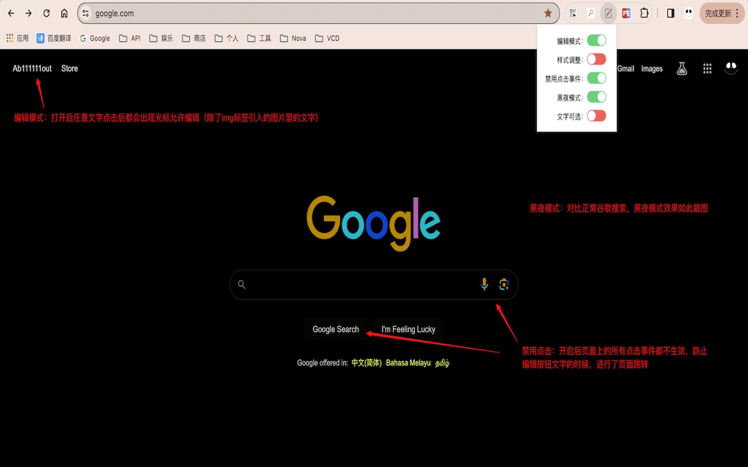This screenshot has height=467, width=748.
Task: Click the Google Search button
Action: 335,329
